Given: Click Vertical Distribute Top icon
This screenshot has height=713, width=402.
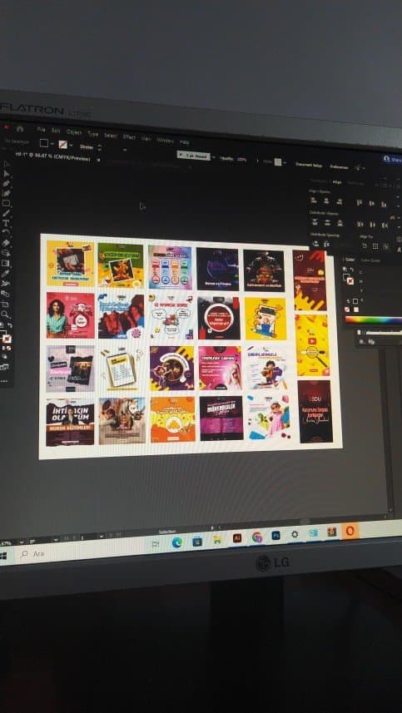Looking at the screenshot, I should 315,223.
